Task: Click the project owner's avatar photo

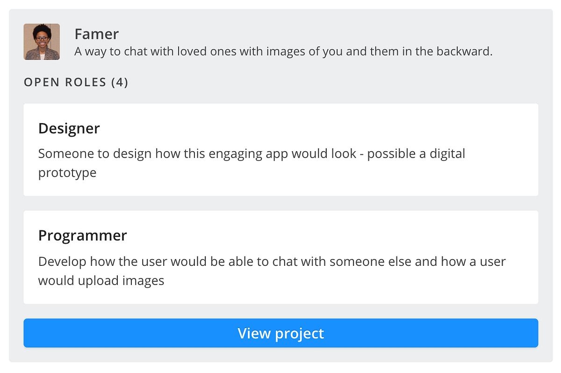Action: click(42, 42)
